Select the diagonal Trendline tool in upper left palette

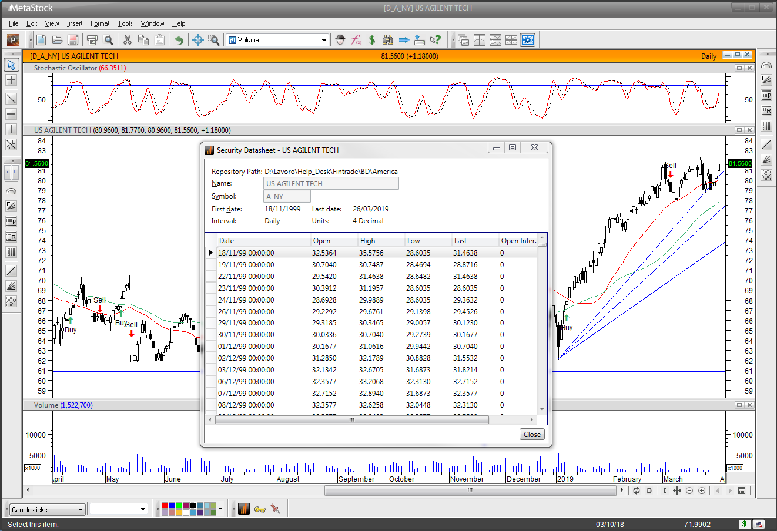tap(11, 99)
